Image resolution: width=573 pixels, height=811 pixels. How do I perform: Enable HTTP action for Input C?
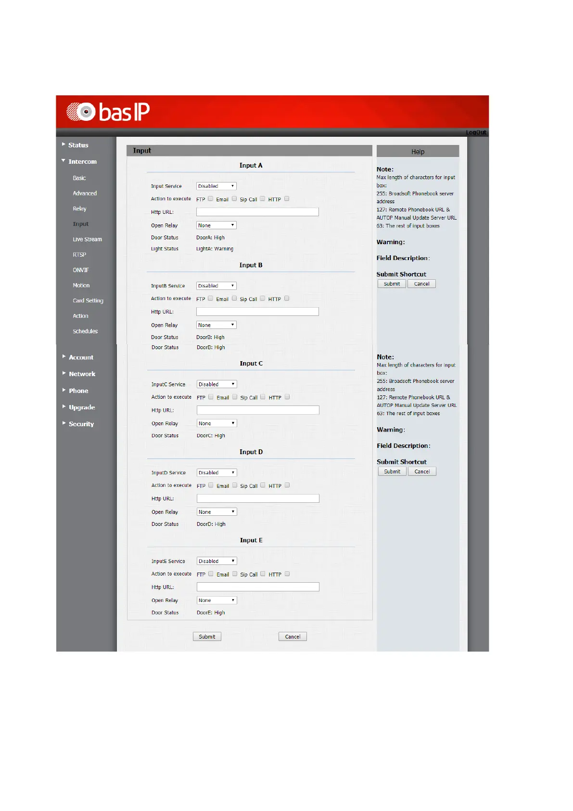tap(287, 397)
